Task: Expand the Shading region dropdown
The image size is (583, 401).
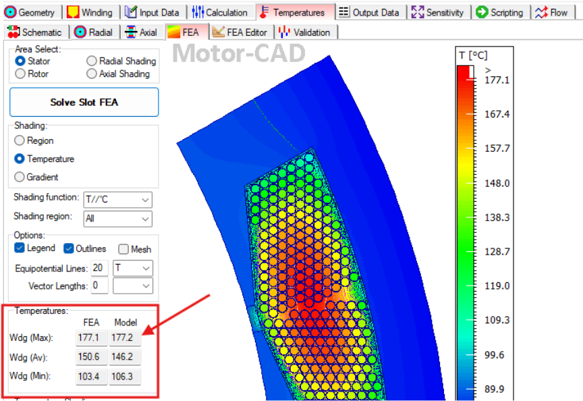Action: point(117,219)
